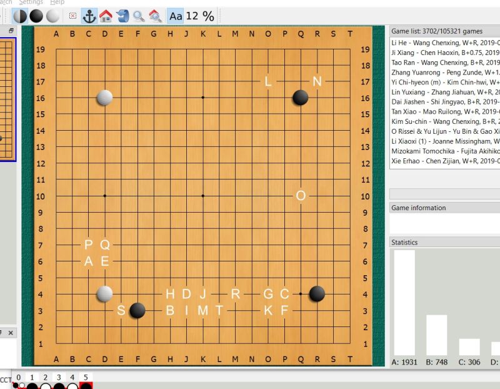Toggle the anchor fixed-position icon

89,16
